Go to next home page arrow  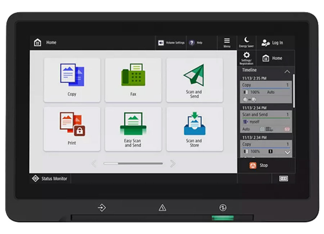173,164
